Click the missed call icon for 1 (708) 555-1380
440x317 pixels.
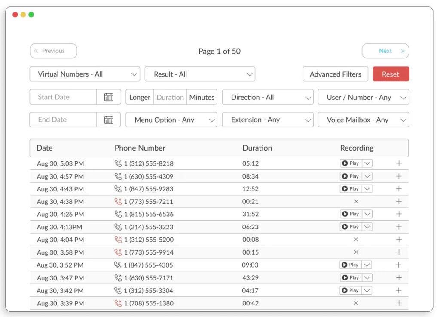tap(118, 303)
